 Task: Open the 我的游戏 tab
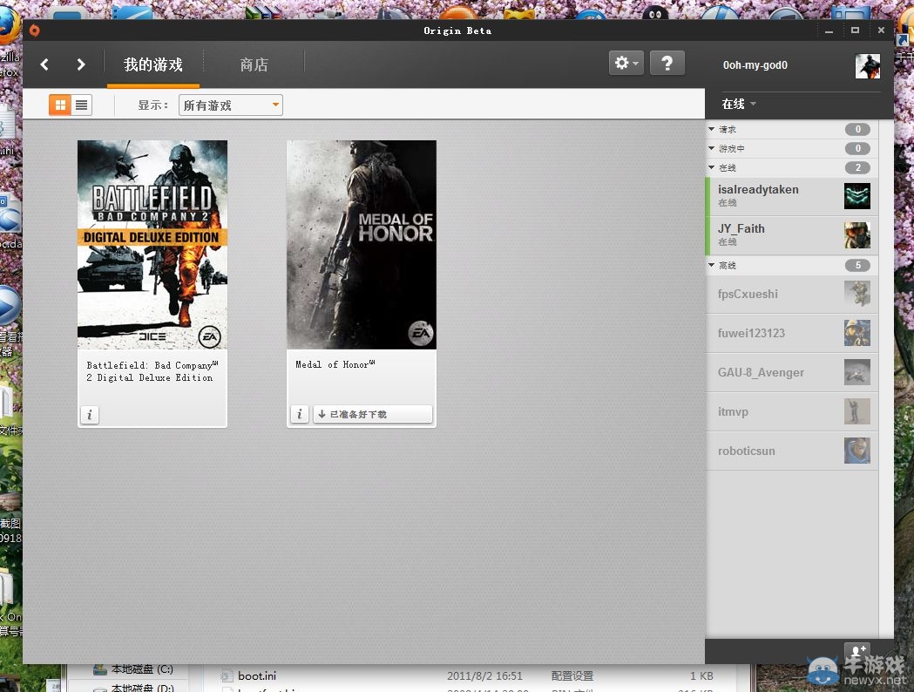[153, 64]
